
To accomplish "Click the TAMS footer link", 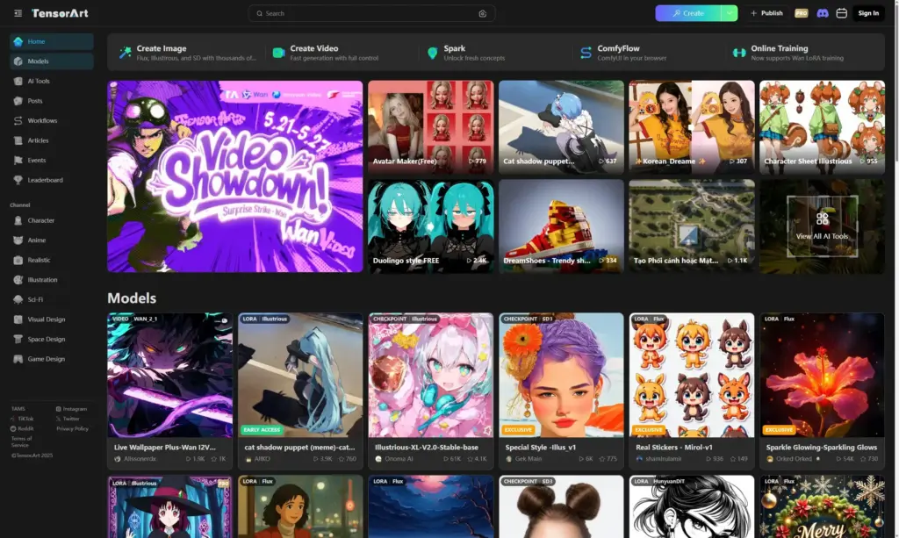I will pyautogui.click(x=18, y=409).
